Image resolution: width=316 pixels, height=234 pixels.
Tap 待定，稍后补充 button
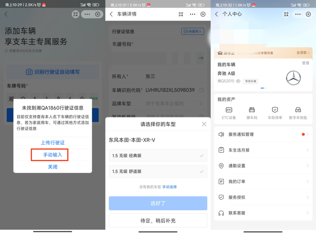pos(158,221)
